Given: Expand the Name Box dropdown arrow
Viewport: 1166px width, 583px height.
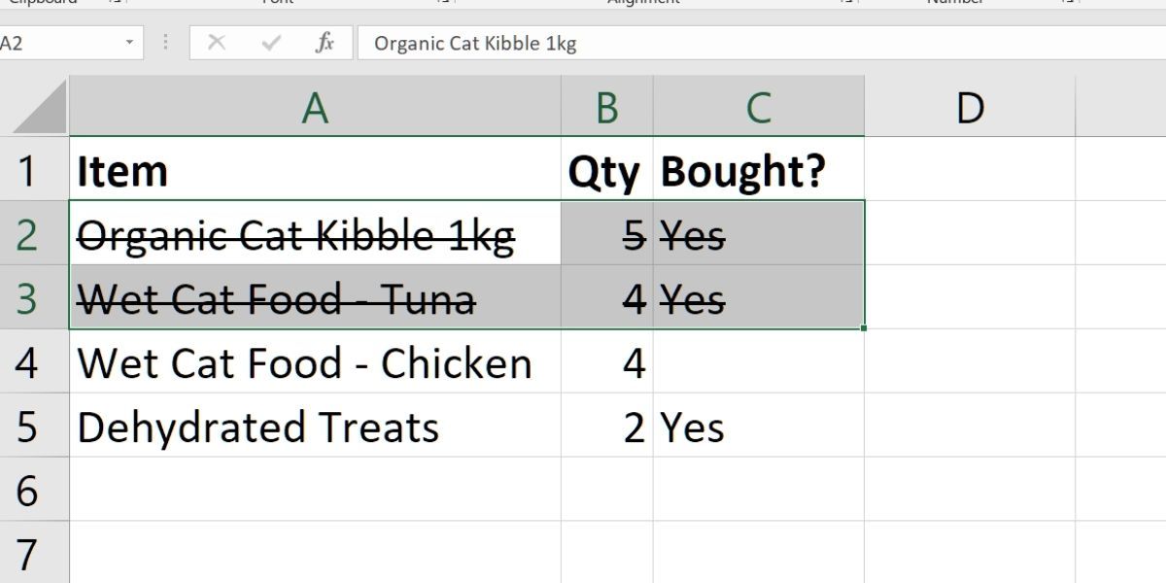Looking at the screenshot, I should (129, 43).
